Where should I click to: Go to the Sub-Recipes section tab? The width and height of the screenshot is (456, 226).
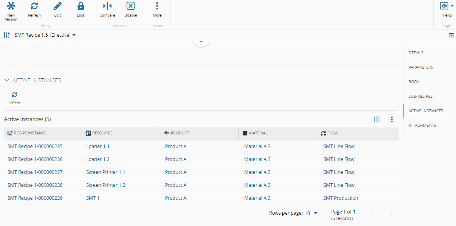point(420,96)
